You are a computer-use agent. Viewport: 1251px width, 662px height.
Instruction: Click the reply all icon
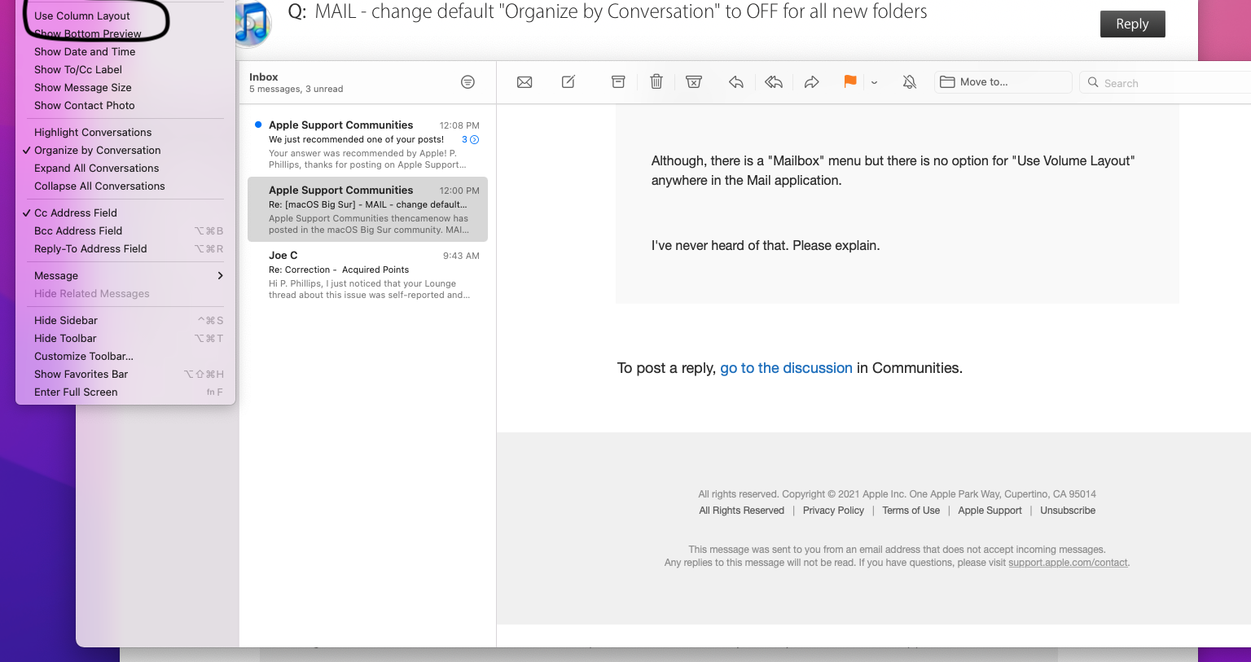(774, 82)
